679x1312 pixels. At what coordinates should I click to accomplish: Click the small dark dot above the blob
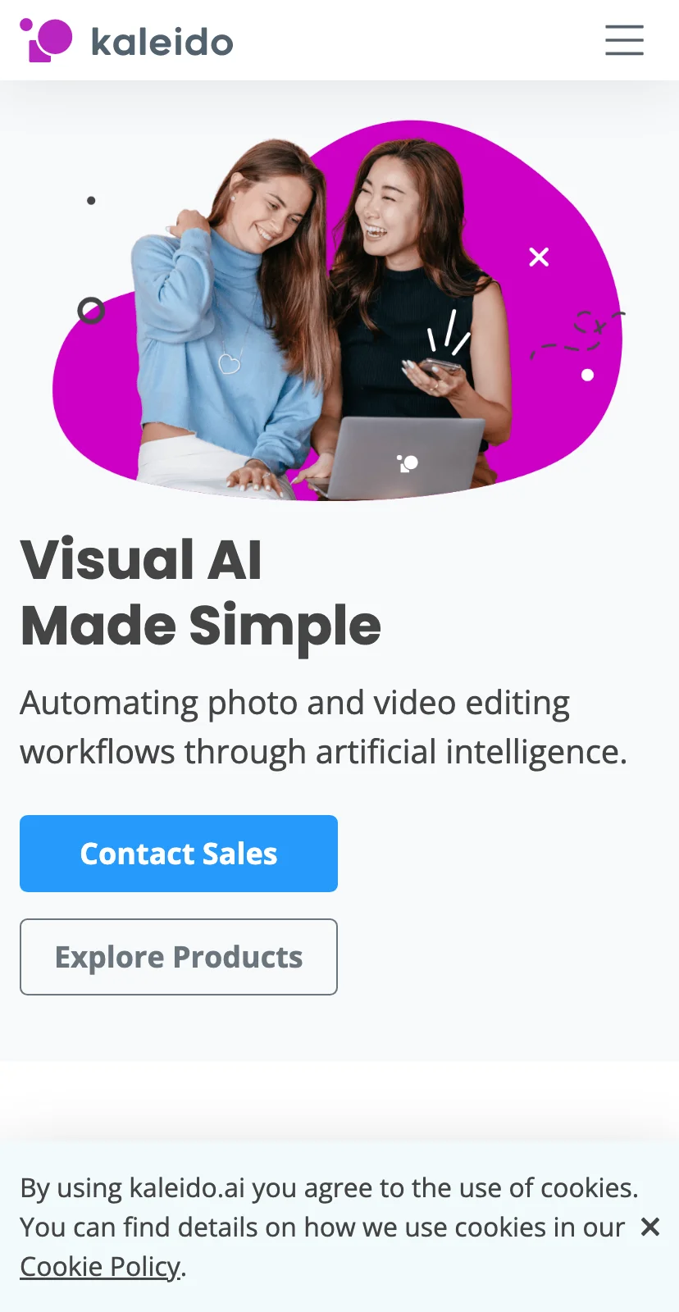91,200
